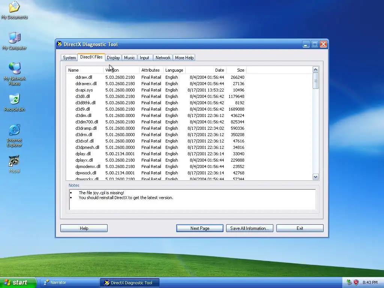Click the file list scroll up arrow
Image resolution: width=384 pixels, height=288 pixels.
pyautogui.click(x=315, y=69)
